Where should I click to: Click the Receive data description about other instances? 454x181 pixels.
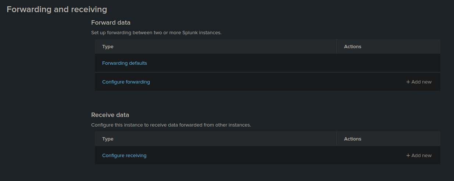pos(171,125)
